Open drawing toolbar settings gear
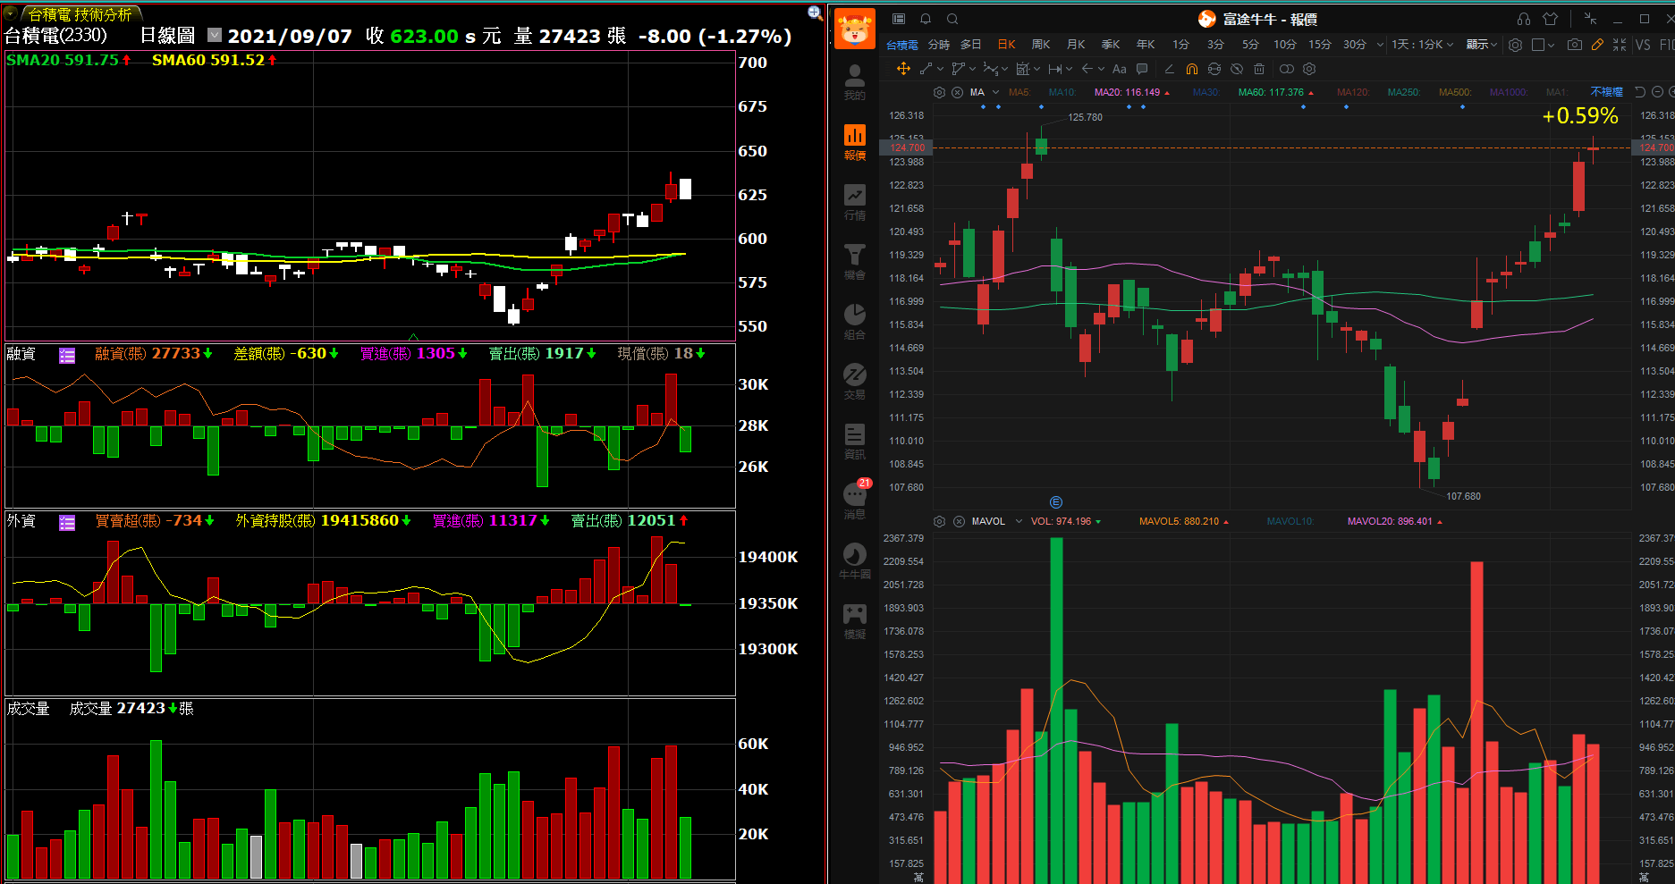The height and width of the screenshot is (884, 1675). [x=1309, y=69]
